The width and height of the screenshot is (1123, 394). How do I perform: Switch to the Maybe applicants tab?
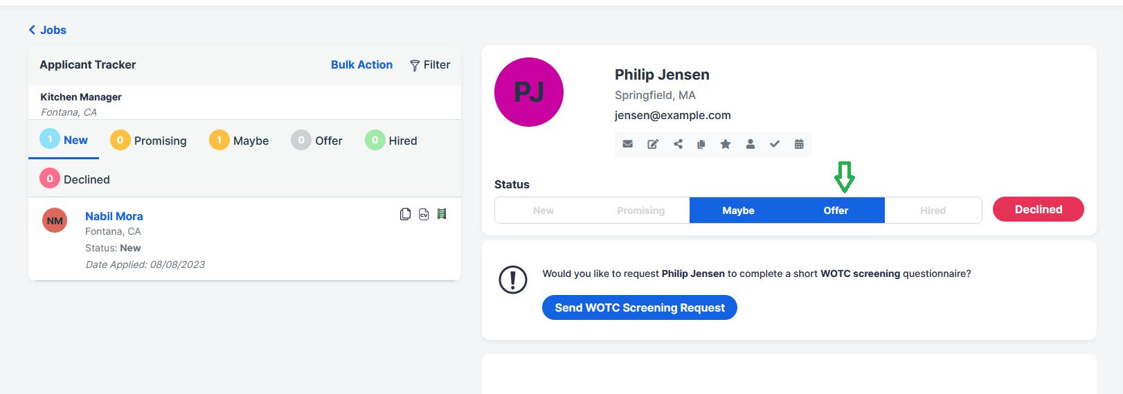coord(239,141)
